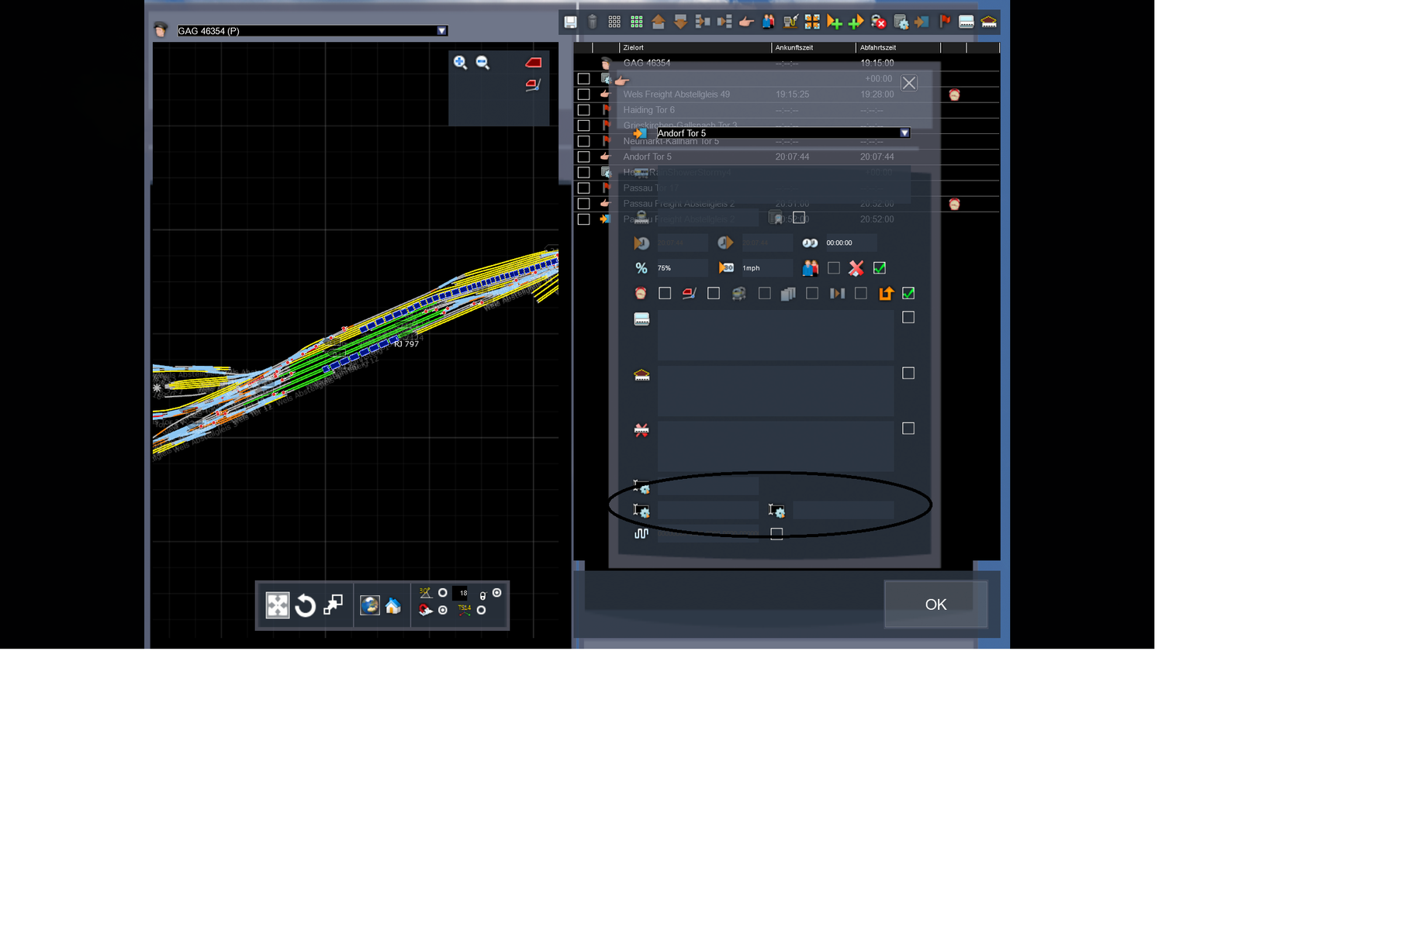1428x930 pixels.
Task: Select the radio button beside the TS14 icon
Action: tap(482, 611)
